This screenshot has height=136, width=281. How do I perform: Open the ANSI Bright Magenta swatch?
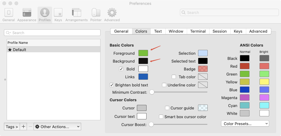click(x=264, y=98)
